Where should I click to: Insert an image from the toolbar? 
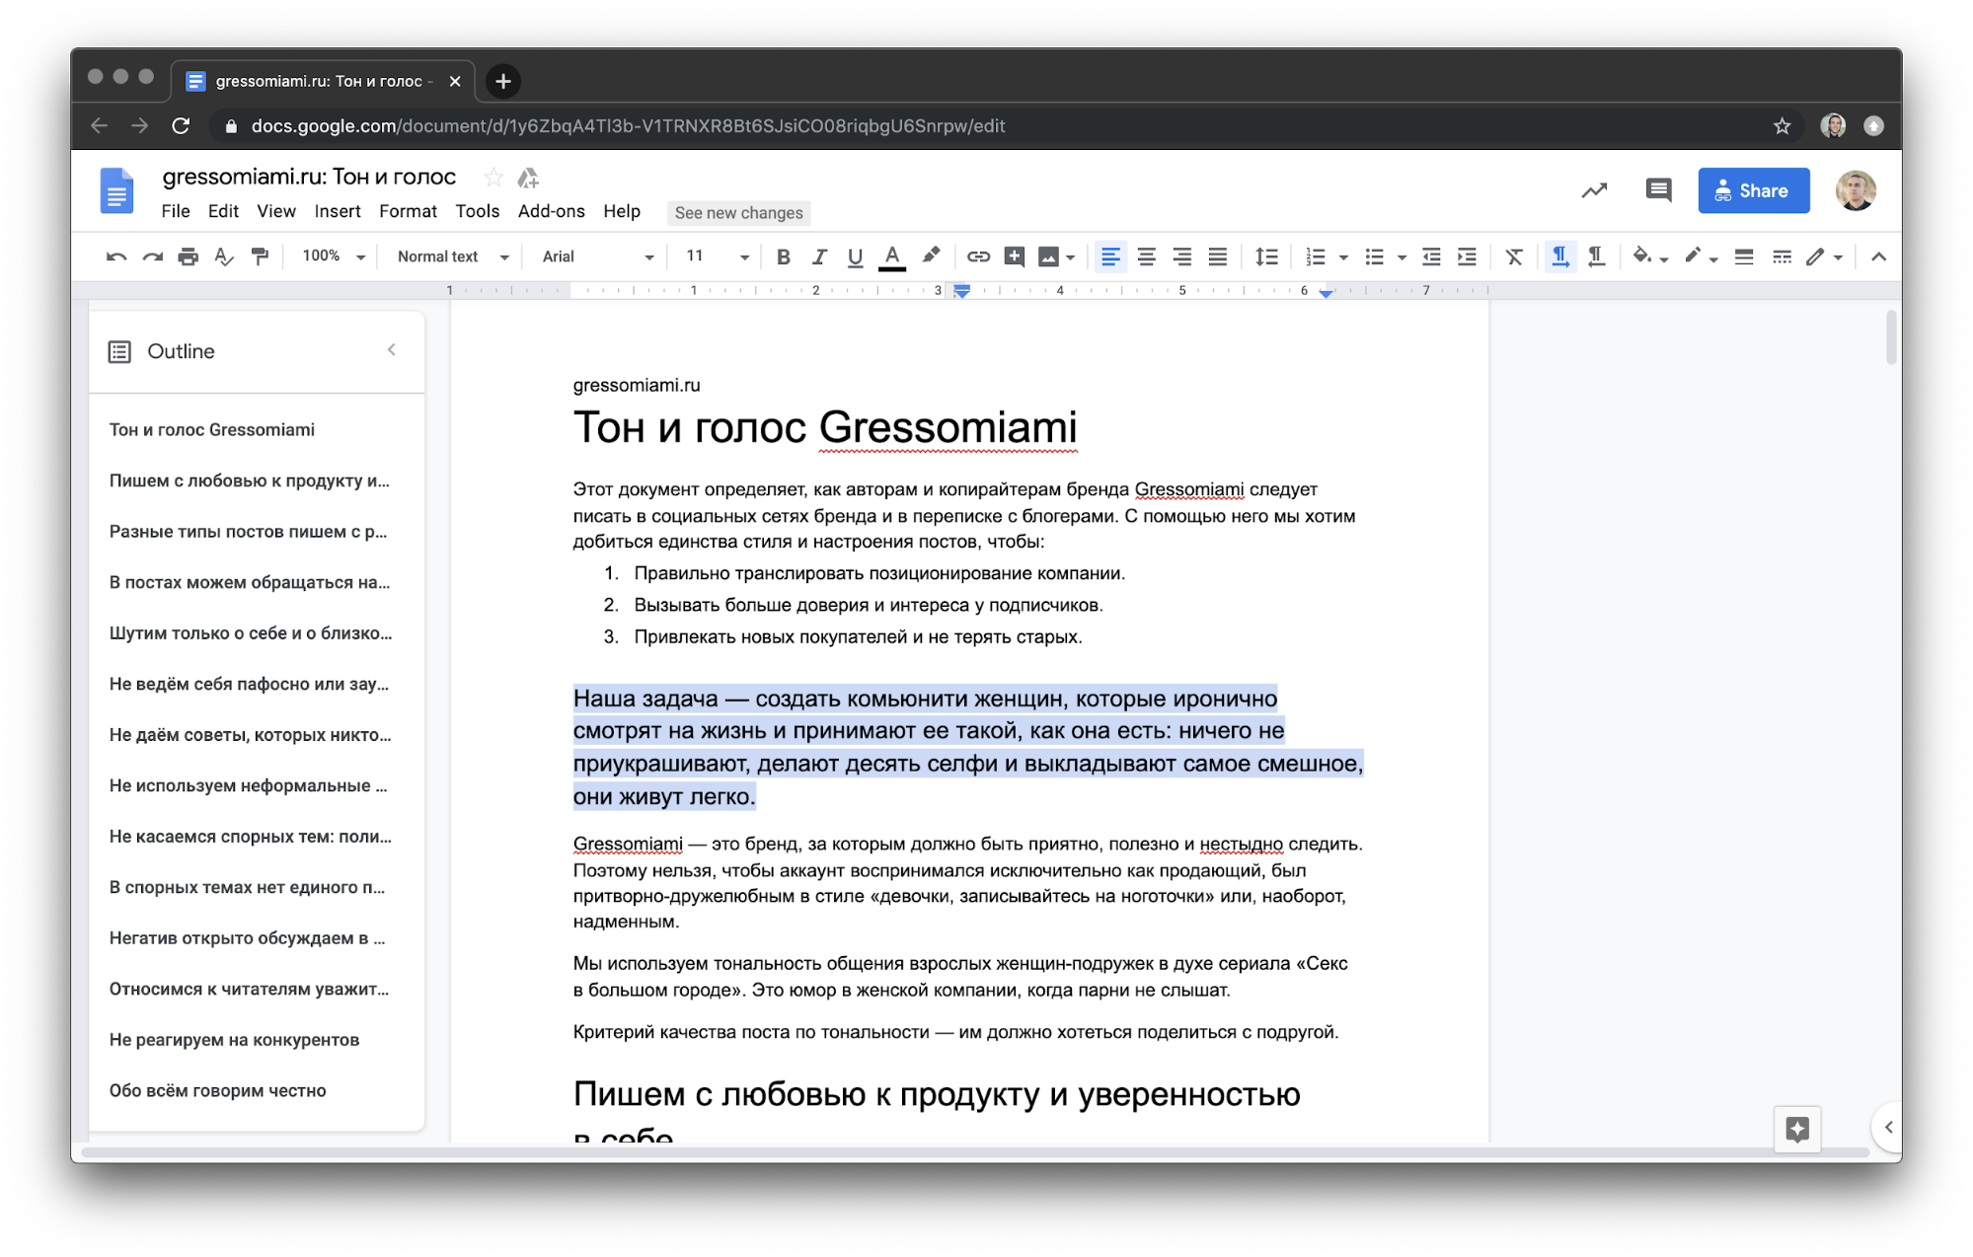1048,257
